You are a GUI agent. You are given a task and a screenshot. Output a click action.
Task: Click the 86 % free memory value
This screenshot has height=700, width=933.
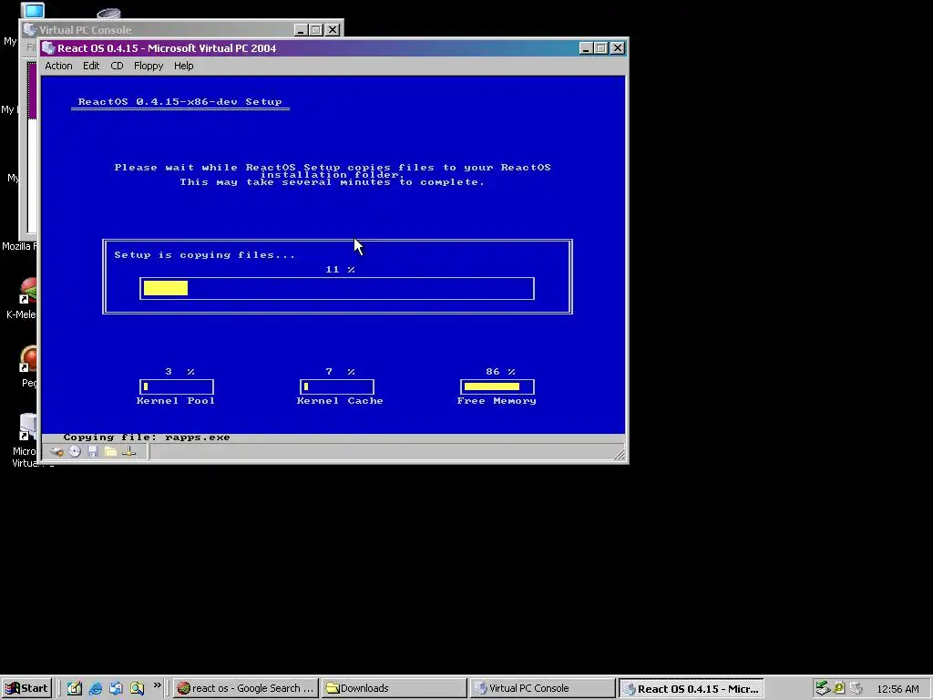click(500, 372)
